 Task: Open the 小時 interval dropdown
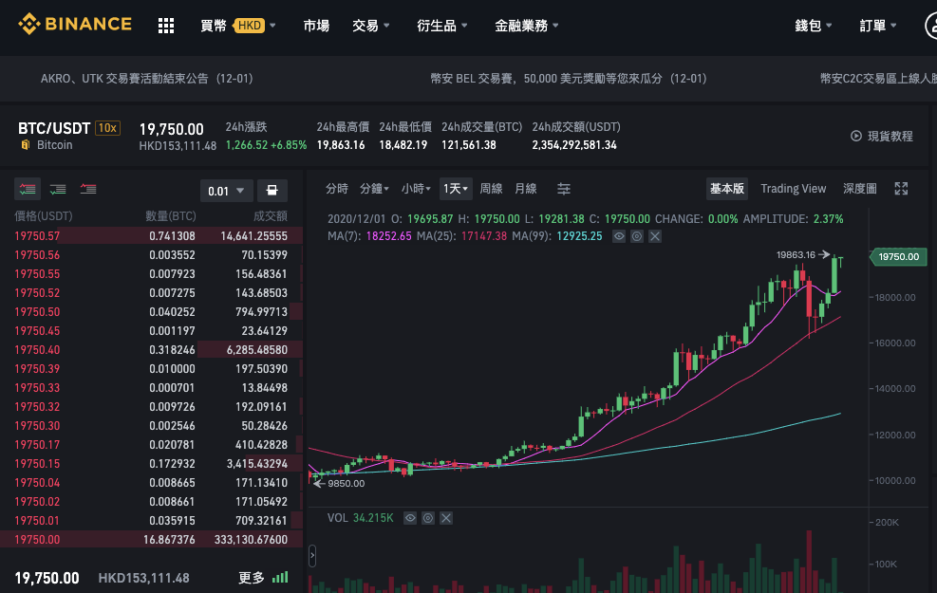[x=416, y=189]
